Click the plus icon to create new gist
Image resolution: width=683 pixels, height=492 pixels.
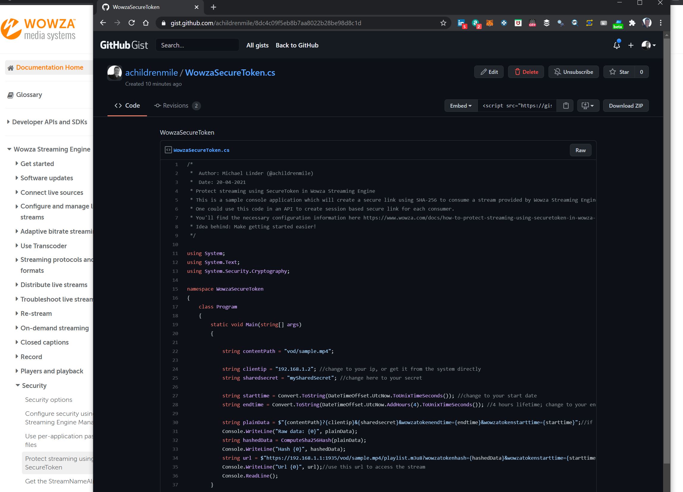pos(631,45)
